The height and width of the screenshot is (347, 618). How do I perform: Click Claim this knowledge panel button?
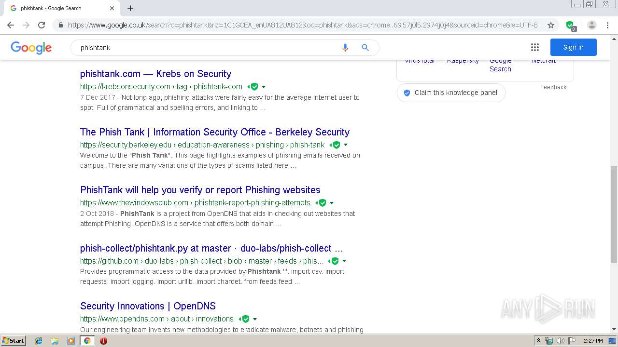tap(450, 93)
